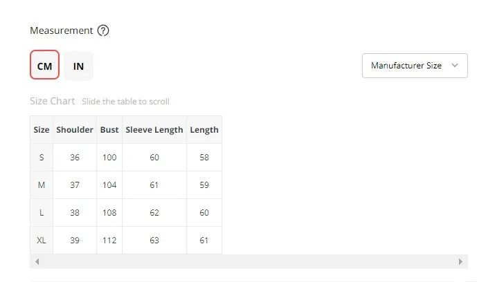This screenshot has height=282, width=477.
Task: Click the Length column header
Action: coord(204,130)
